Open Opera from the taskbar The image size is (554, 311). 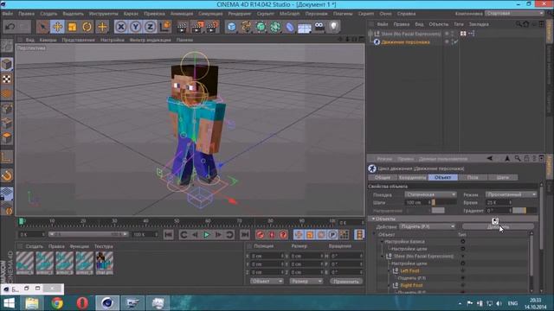click(x=82, y=303)
